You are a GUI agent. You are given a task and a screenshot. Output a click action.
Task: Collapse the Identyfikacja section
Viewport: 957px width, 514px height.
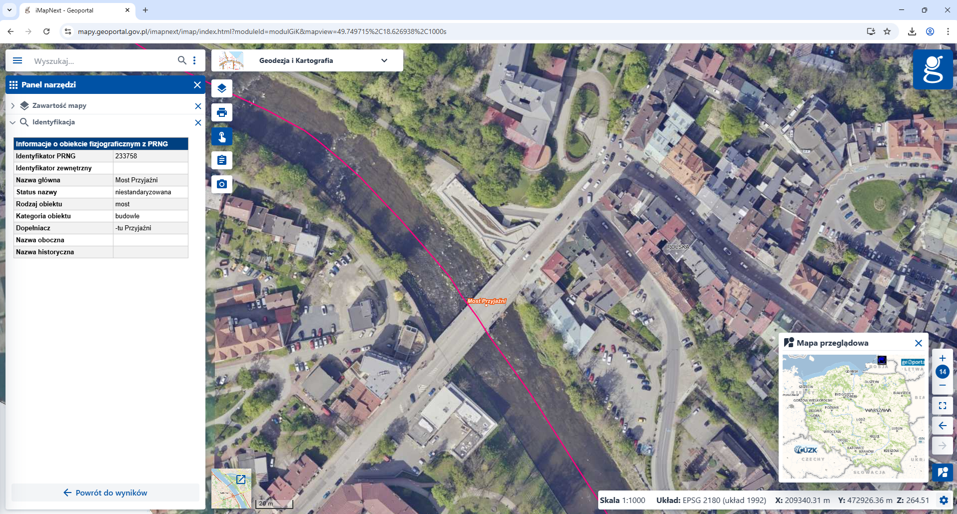pos(13,122)
